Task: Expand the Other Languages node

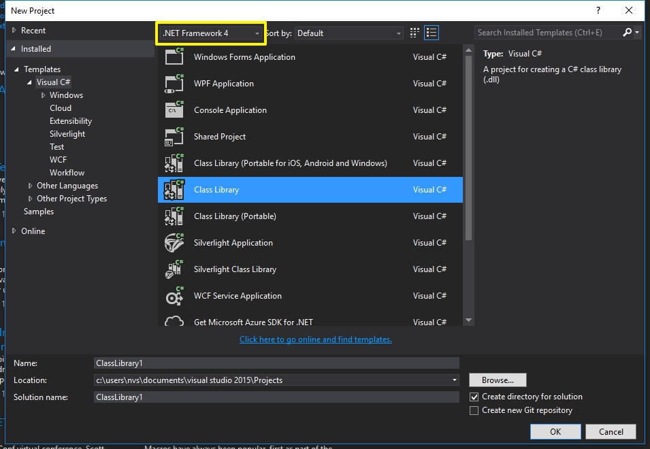Action: [30, 186]
